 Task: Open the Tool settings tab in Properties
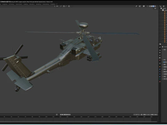(160, 47)
